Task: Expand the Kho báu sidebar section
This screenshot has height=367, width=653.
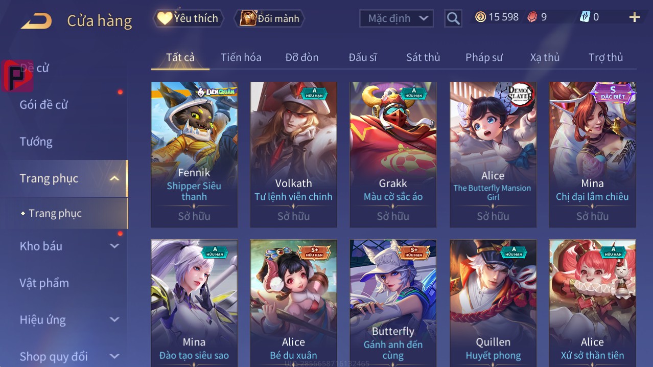Action: pyautogui.click(x=114, y=246)
